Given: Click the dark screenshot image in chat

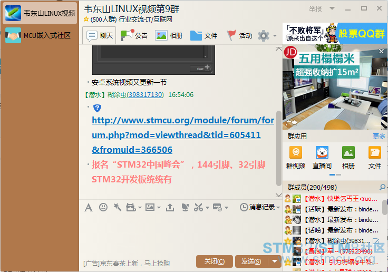Looking at the screenshot, I should click(153, 60).
